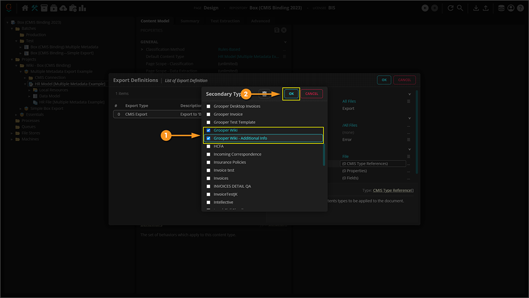This screenshot has width=529, height=298.
Task: Click the Home icon in top toolbar
Action: pos(25,8)
